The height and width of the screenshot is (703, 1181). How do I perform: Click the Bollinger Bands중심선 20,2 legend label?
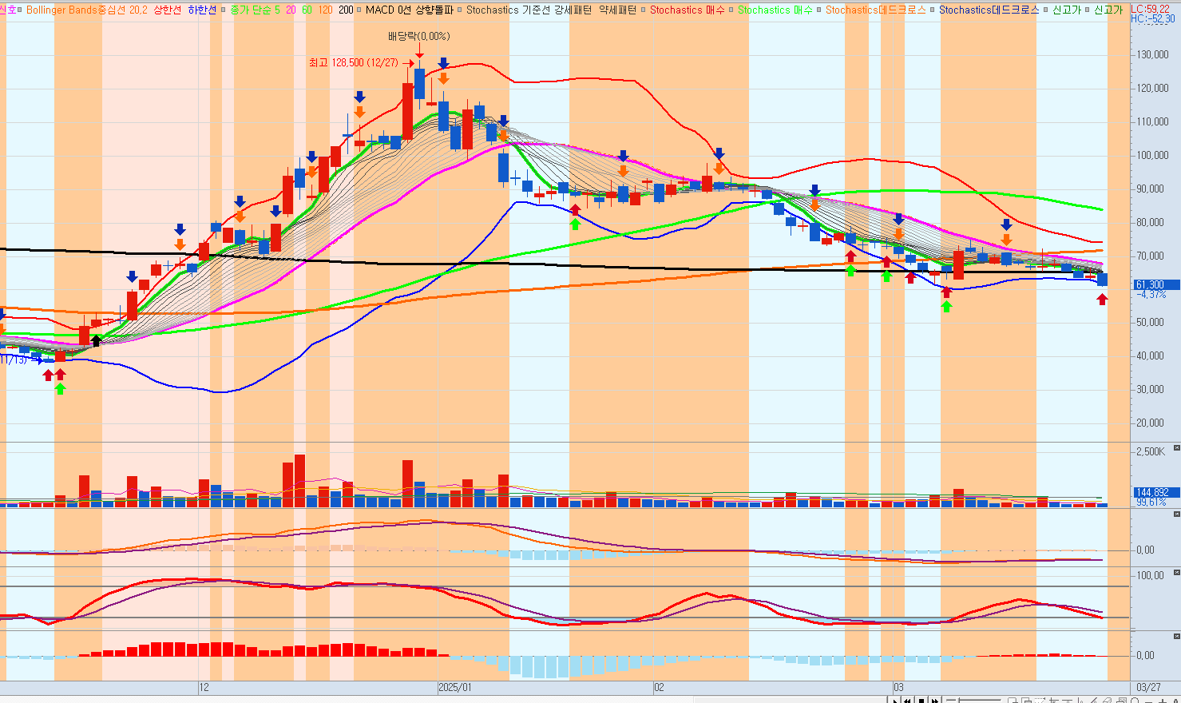click(x=87, y=10)
